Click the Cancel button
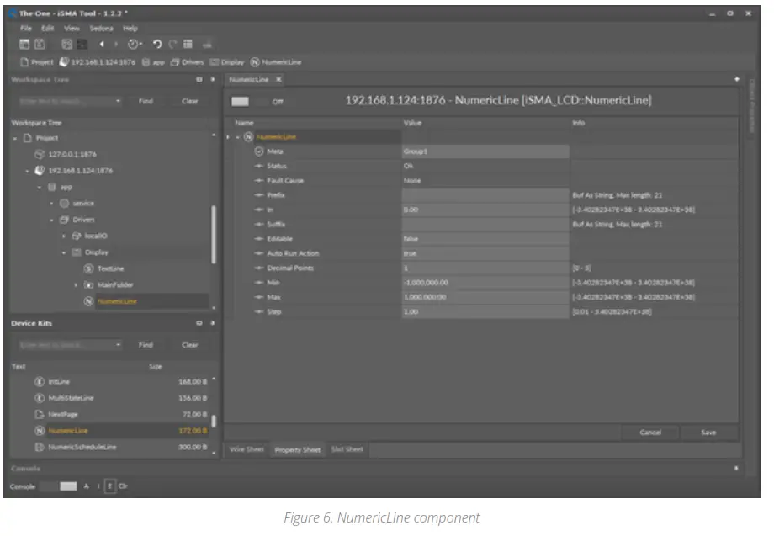The image size is (774, 536). tap(650, 433)
